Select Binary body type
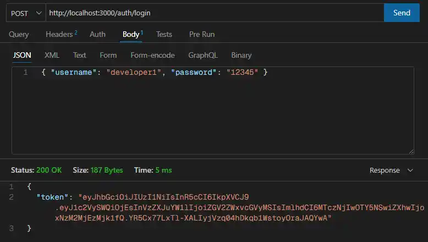Viewport: 428px width, 242px height. 242,55
